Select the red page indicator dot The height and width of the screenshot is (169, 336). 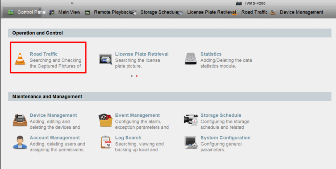point(137,76)
